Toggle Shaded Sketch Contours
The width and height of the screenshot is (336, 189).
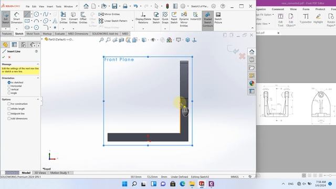tap(208, 19)
